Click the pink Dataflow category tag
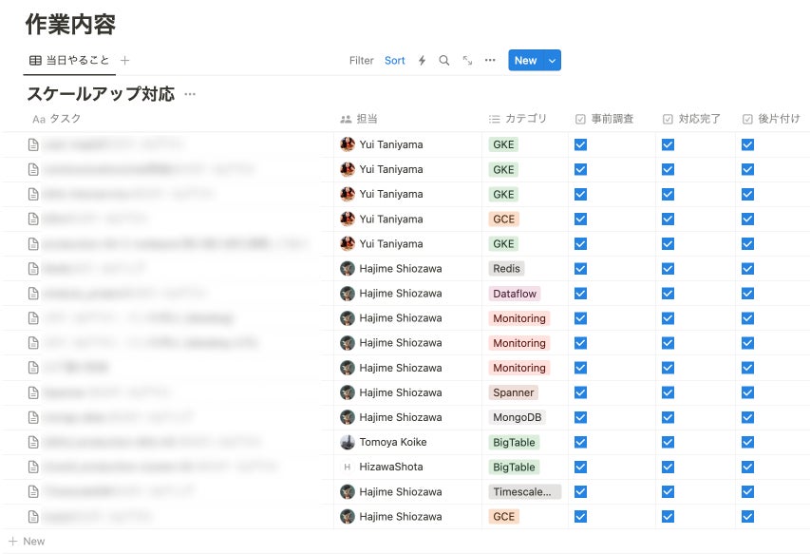The image size is (810, 554). (515, 294)
